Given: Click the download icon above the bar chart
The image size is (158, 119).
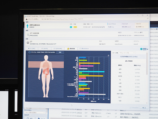Looking at the screenshot, I should coord(108,55).
